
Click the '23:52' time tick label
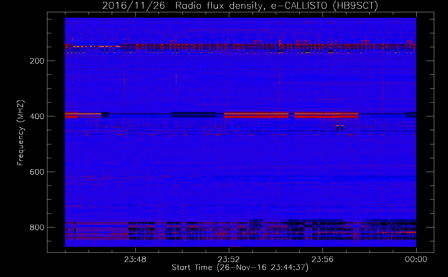click(x=229, y=260)
